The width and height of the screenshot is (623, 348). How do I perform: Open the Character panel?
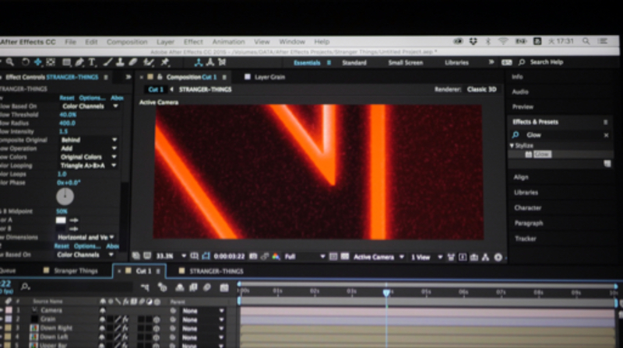tap(528, 207)
